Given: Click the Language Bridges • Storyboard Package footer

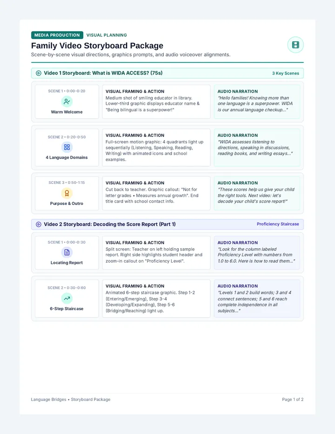Looking at the screenshot, I should click(x=71, y=400).
